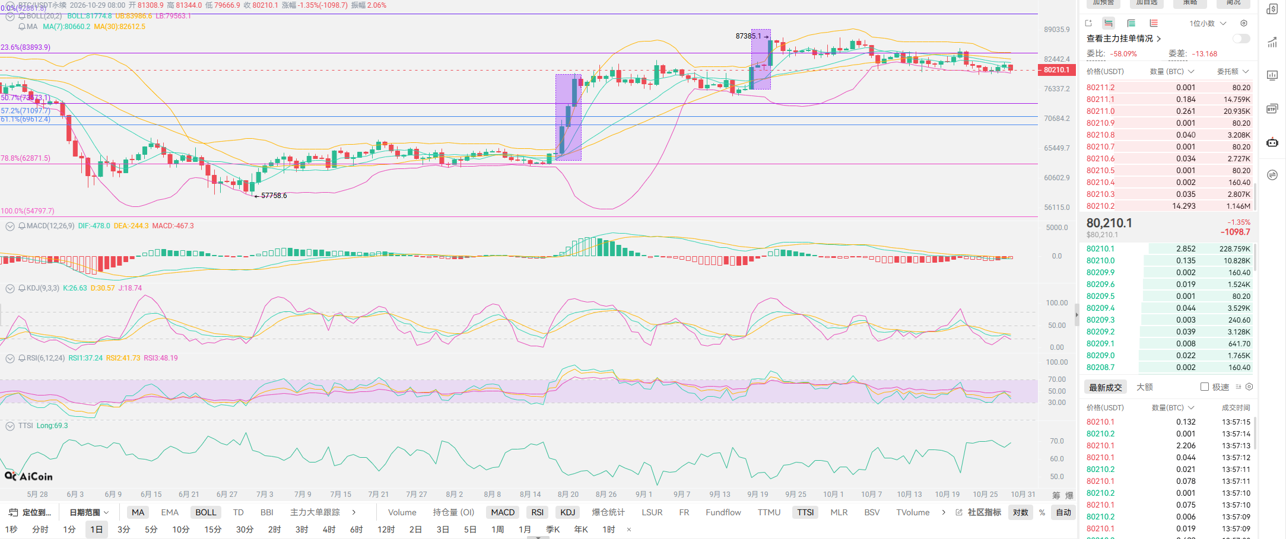
Task: Show buy-only order book view icon
Action: [x=1131, y=23]
